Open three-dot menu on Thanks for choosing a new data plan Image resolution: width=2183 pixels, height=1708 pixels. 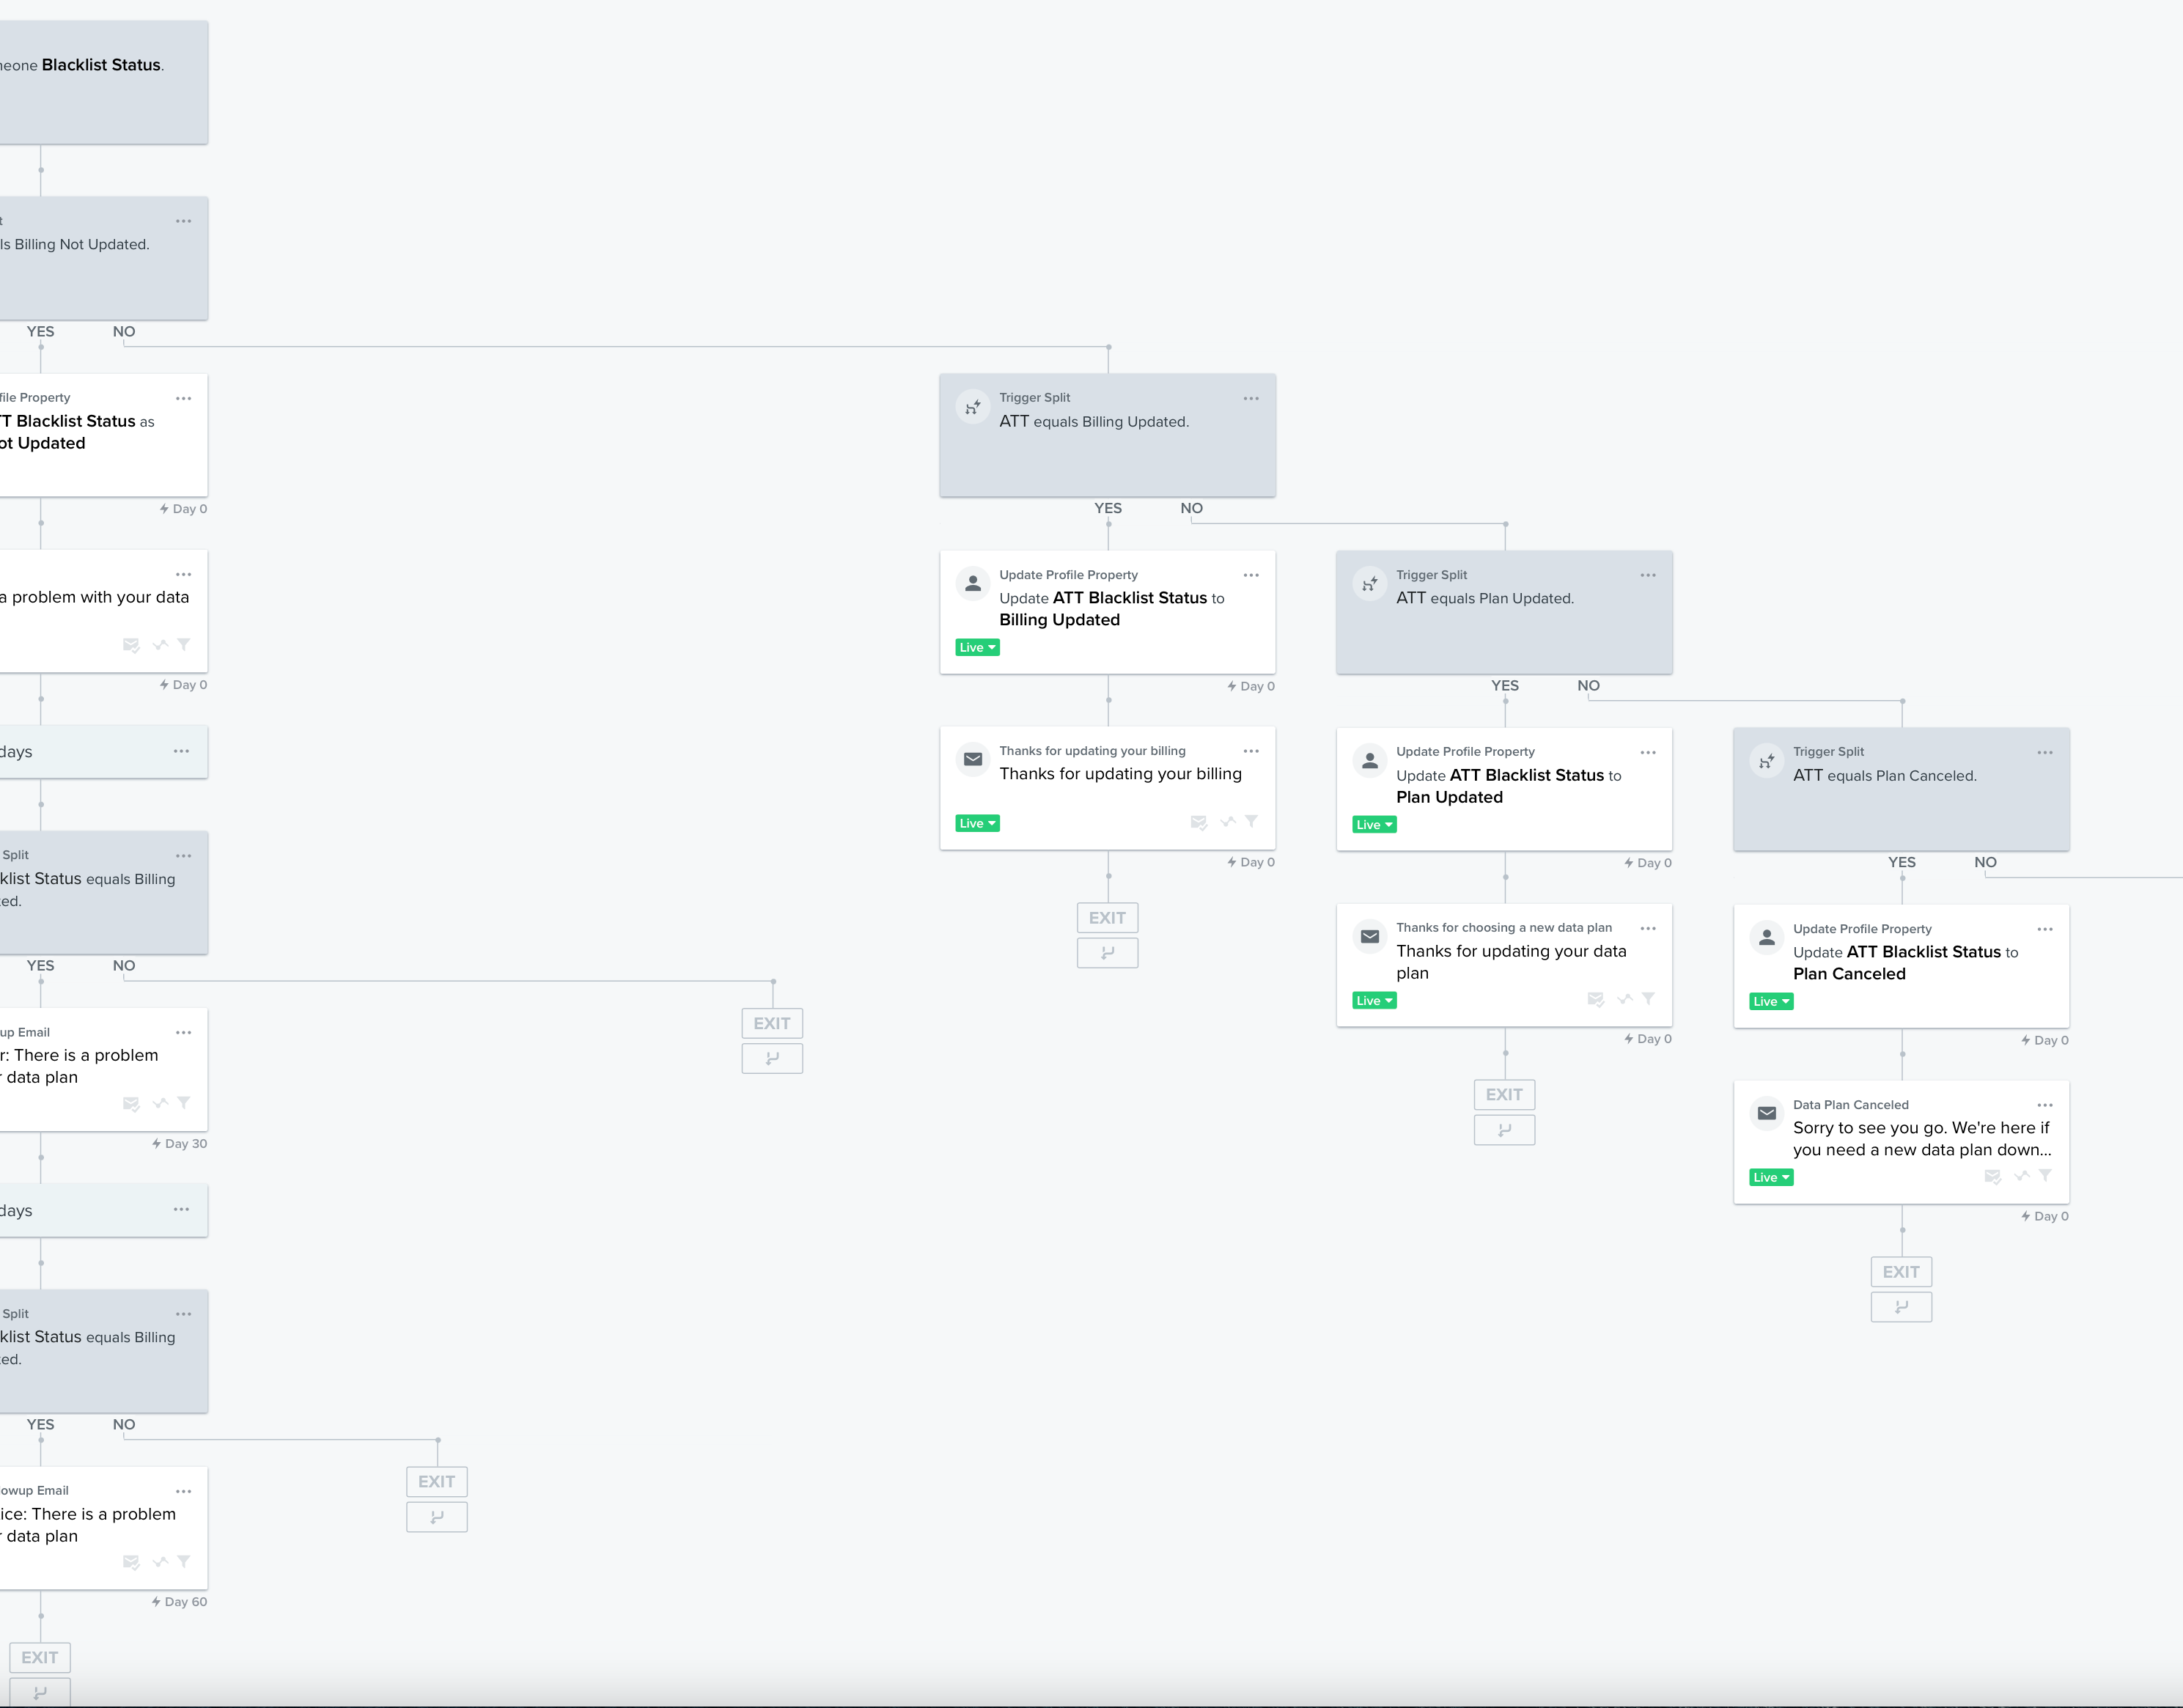tap(1648, 928)
